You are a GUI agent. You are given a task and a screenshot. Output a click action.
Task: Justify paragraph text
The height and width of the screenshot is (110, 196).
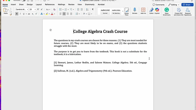point(71,14)
